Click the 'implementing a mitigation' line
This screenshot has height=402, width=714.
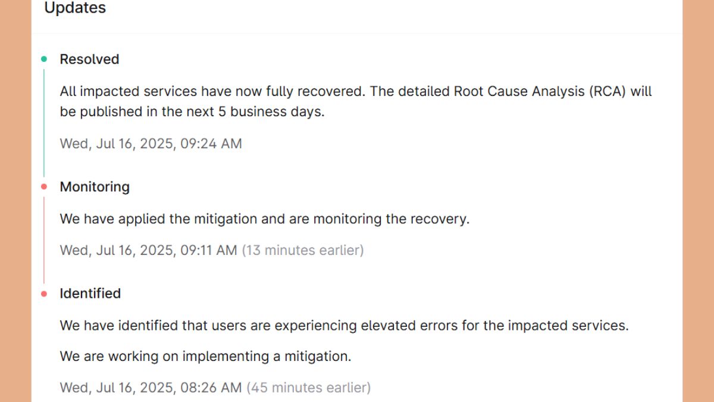coord(205,356)
